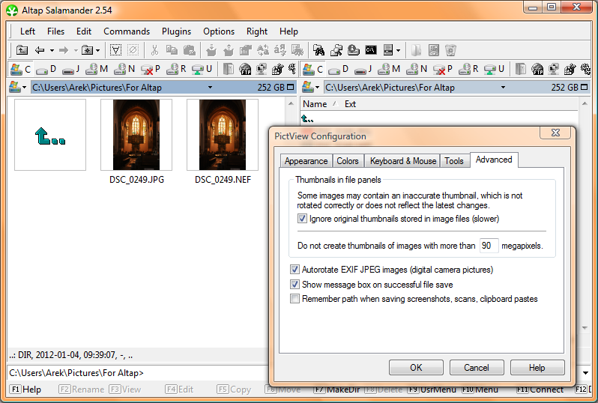Expand the right panel drive selector dropdown
Viewport: 598px width, 403px height.
point(316,88)
